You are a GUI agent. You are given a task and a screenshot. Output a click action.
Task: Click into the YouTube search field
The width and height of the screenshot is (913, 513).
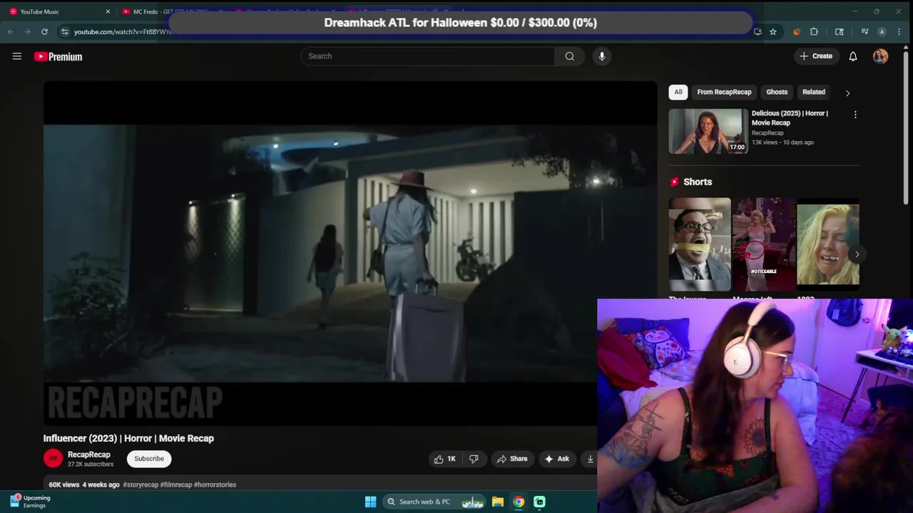(428, 56)
